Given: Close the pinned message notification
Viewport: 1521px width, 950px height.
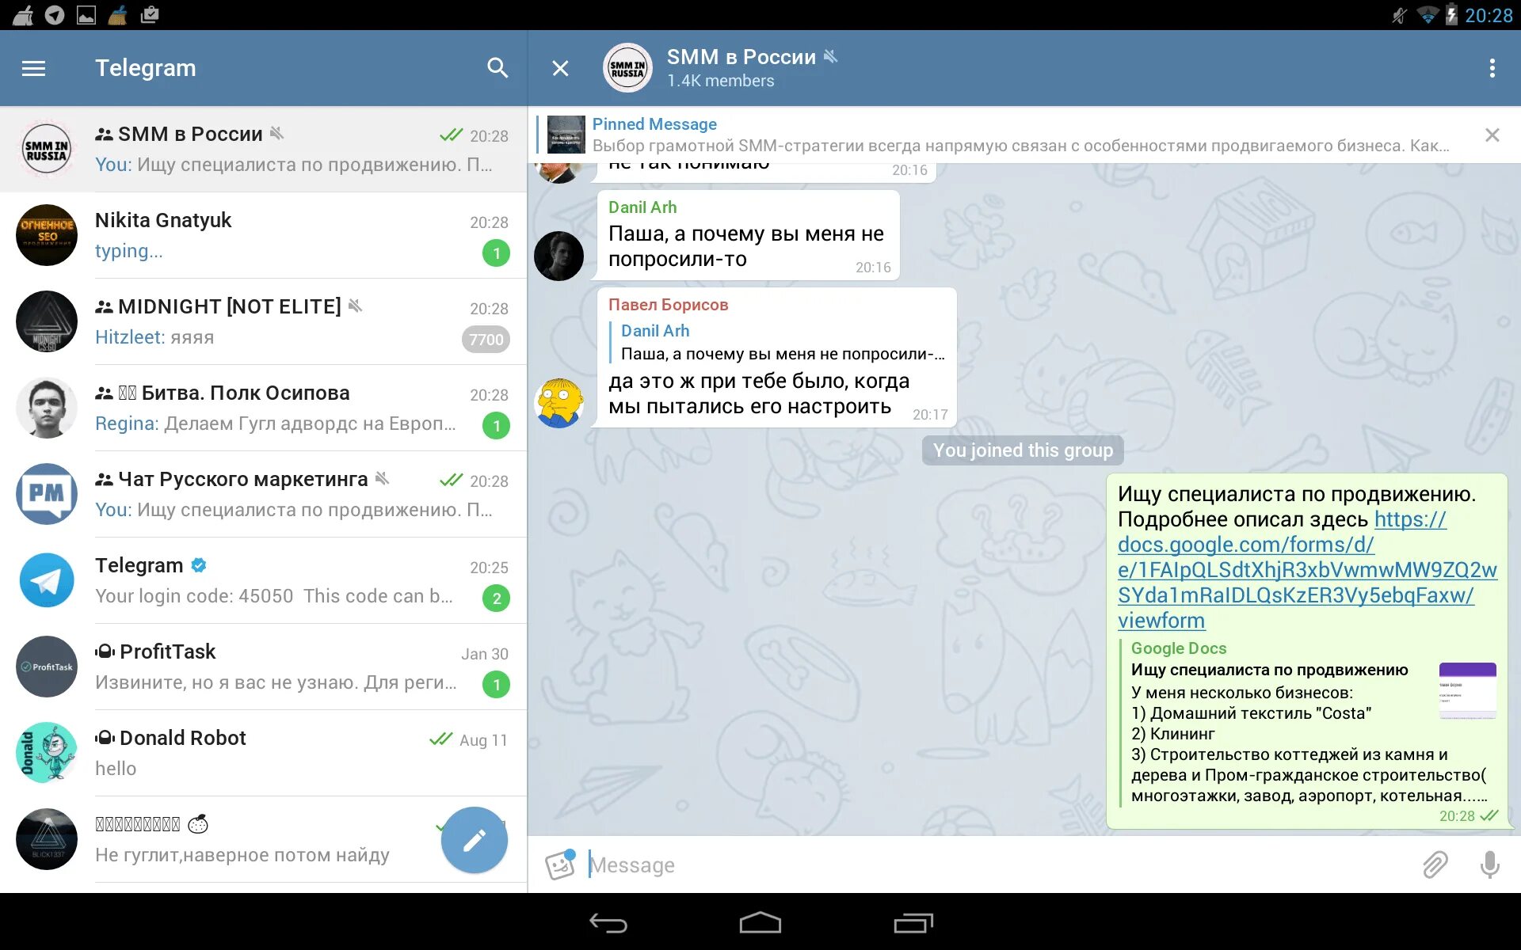Looking at the screenshot, I should click(x=1492, y=135).
